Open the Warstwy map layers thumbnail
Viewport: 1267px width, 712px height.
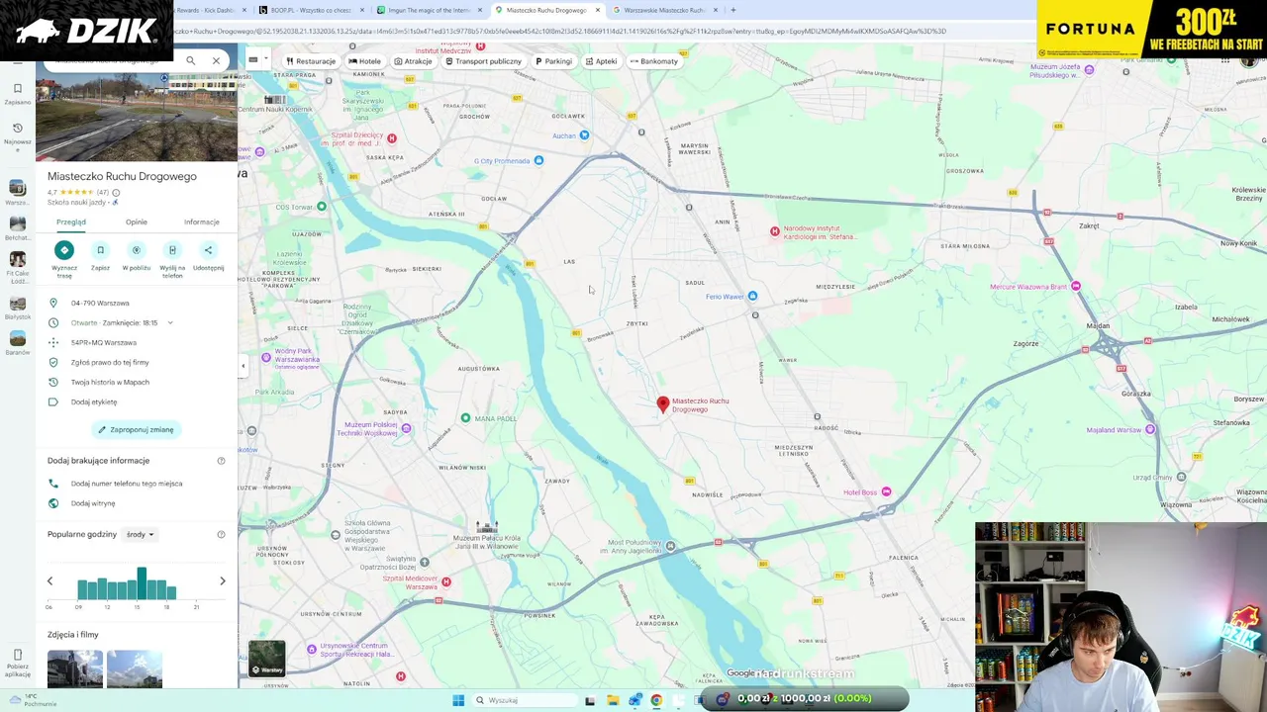(267, 659)
